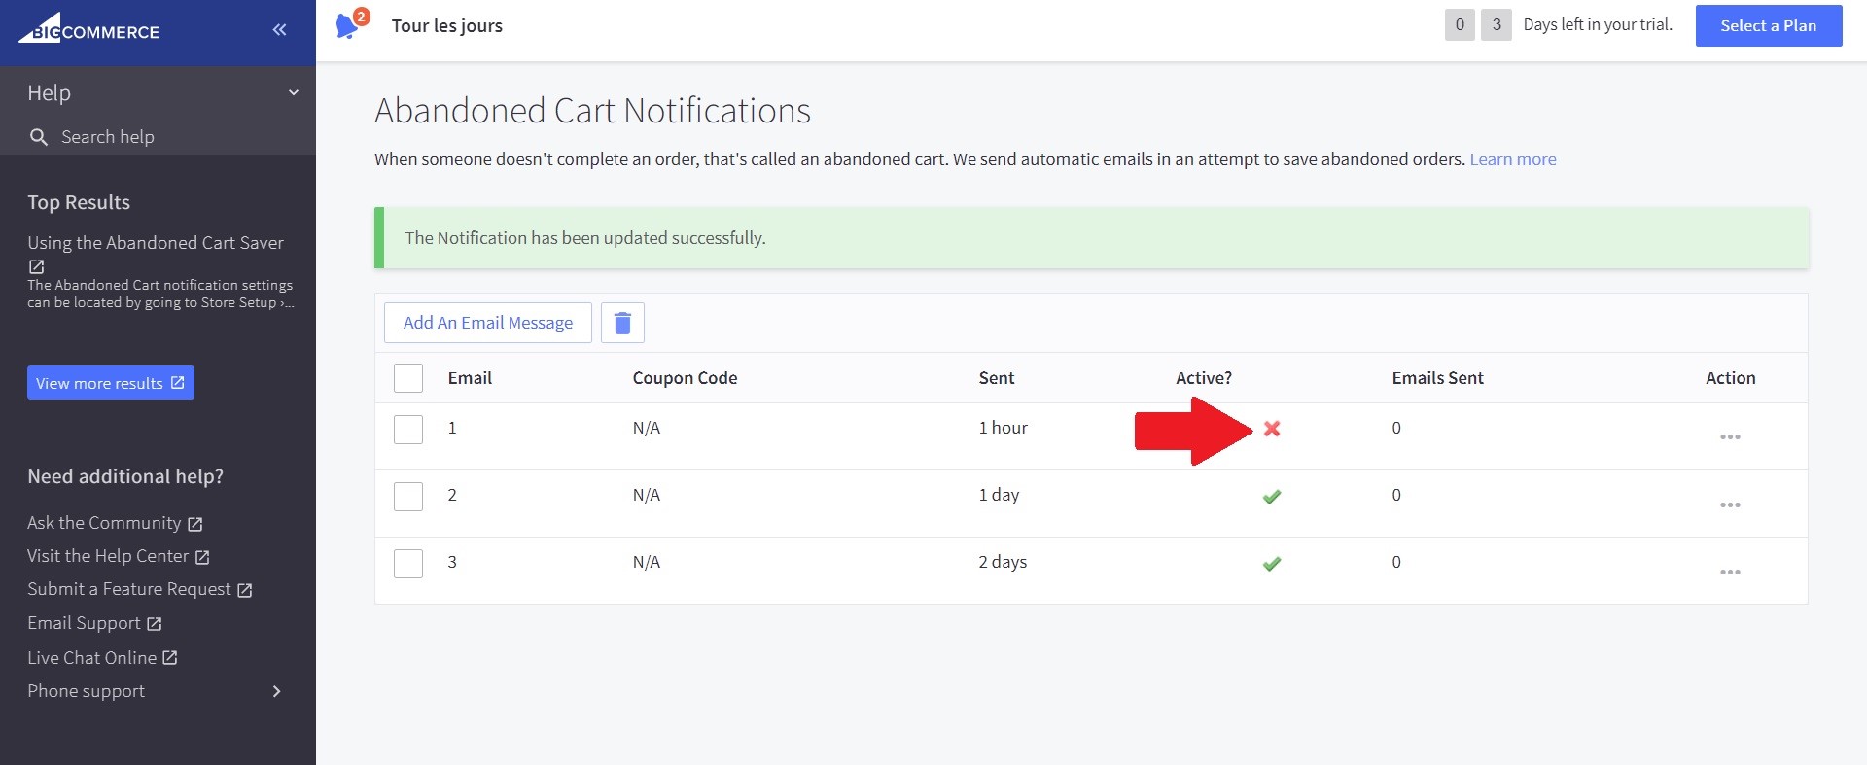
Task: Click green checkmark status for email 3
Action: (1271, 564)
